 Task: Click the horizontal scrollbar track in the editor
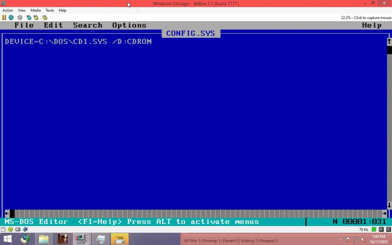[198, 213]
